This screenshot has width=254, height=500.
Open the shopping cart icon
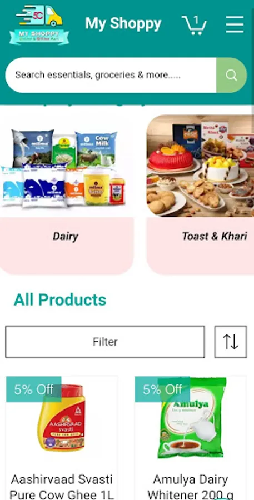tap(194, 25)
